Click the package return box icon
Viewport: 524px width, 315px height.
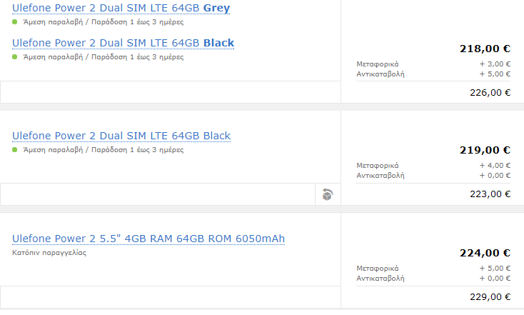(327, 194)
